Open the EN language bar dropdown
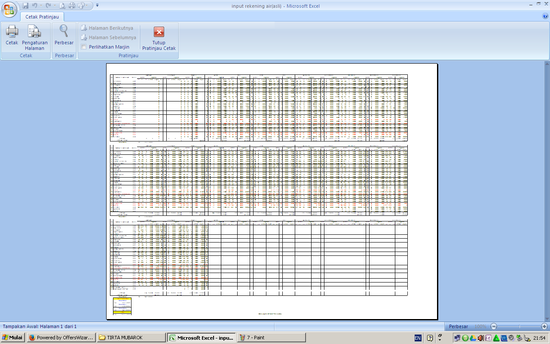 point(419,338)
